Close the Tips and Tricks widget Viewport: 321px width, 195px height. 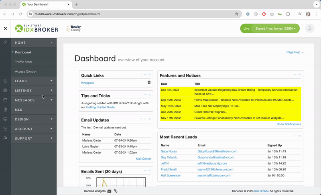(x=150, y=95)
